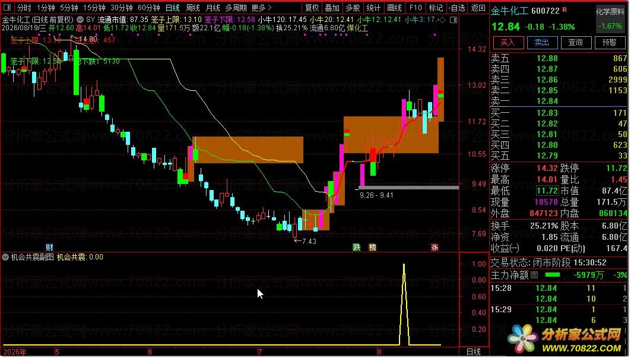Click 煤化工 sector label in header
This screenshot has height=358, width=631.
tap(357, 28)
